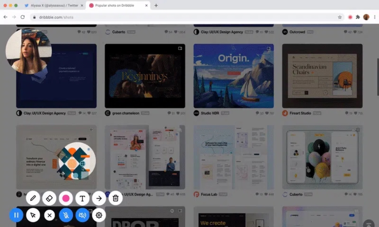The image size is (379, 227).
Task: Toggle the muted microphone button
Action: pos(66,215)
